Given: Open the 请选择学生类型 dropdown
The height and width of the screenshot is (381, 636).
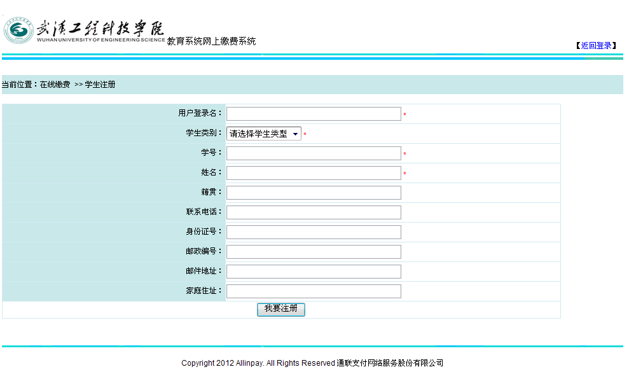Looking at the screenshot, I should click(263, 134).
